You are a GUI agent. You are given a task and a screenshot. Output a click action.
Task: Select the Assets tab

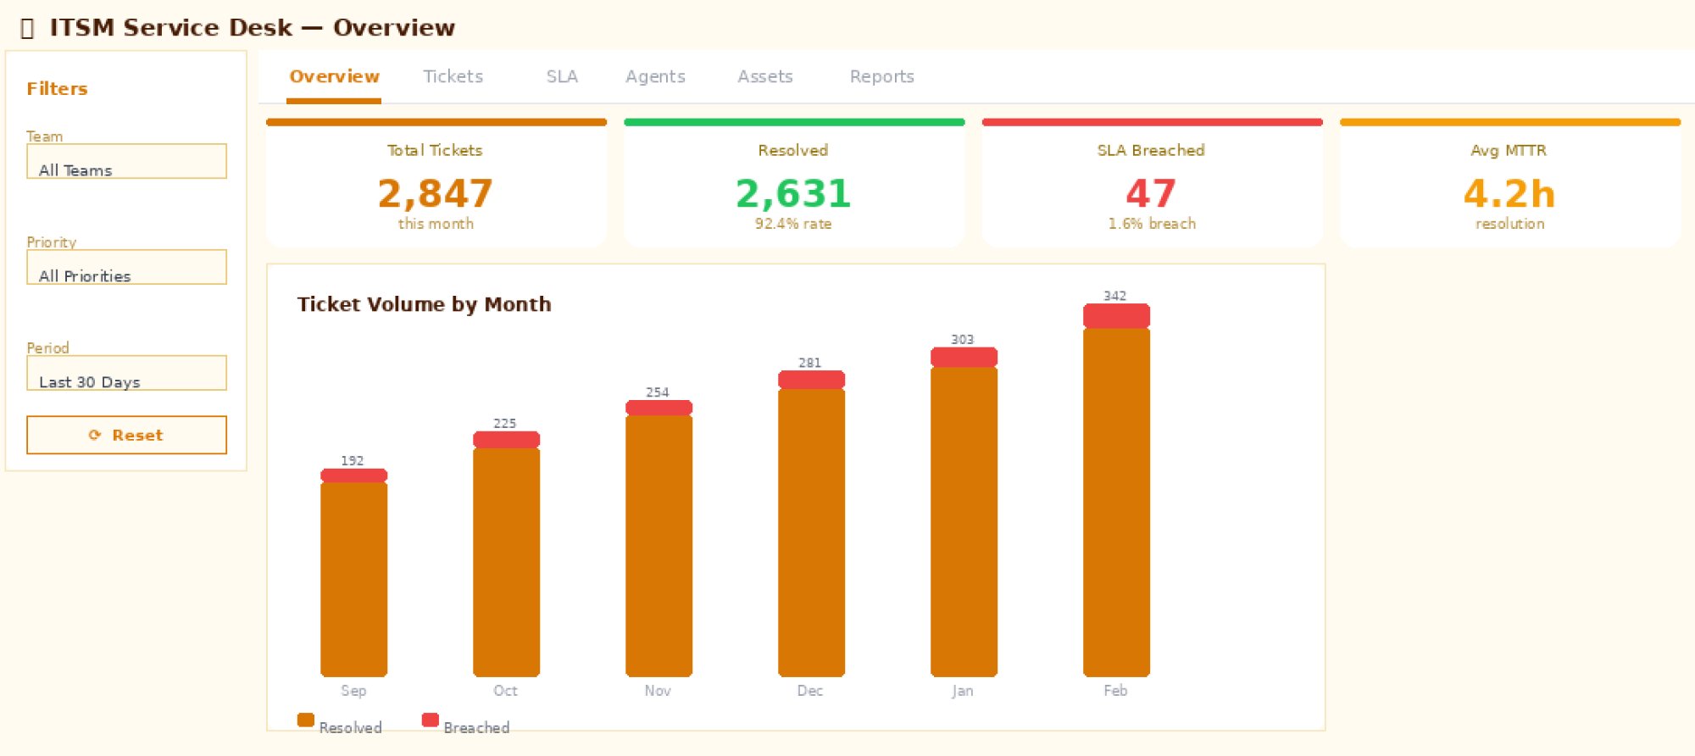point(764,76)
